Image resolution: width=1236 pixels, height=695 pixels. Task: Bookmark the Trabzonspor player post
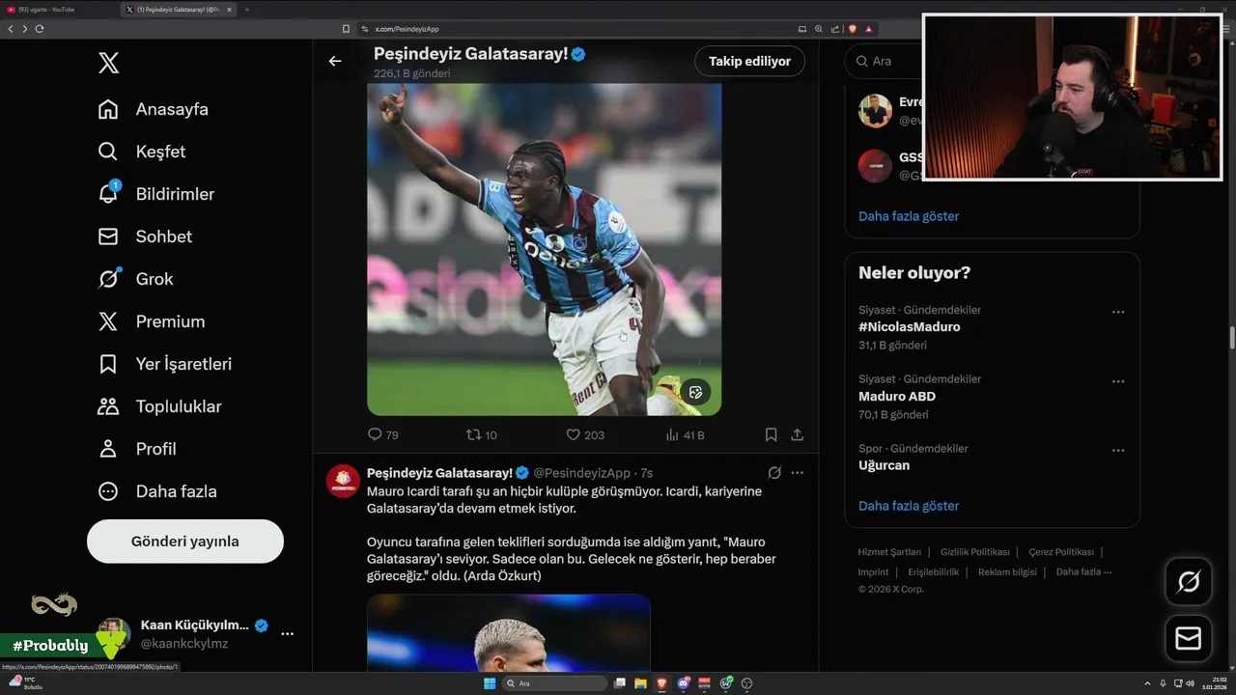(771, 435)
